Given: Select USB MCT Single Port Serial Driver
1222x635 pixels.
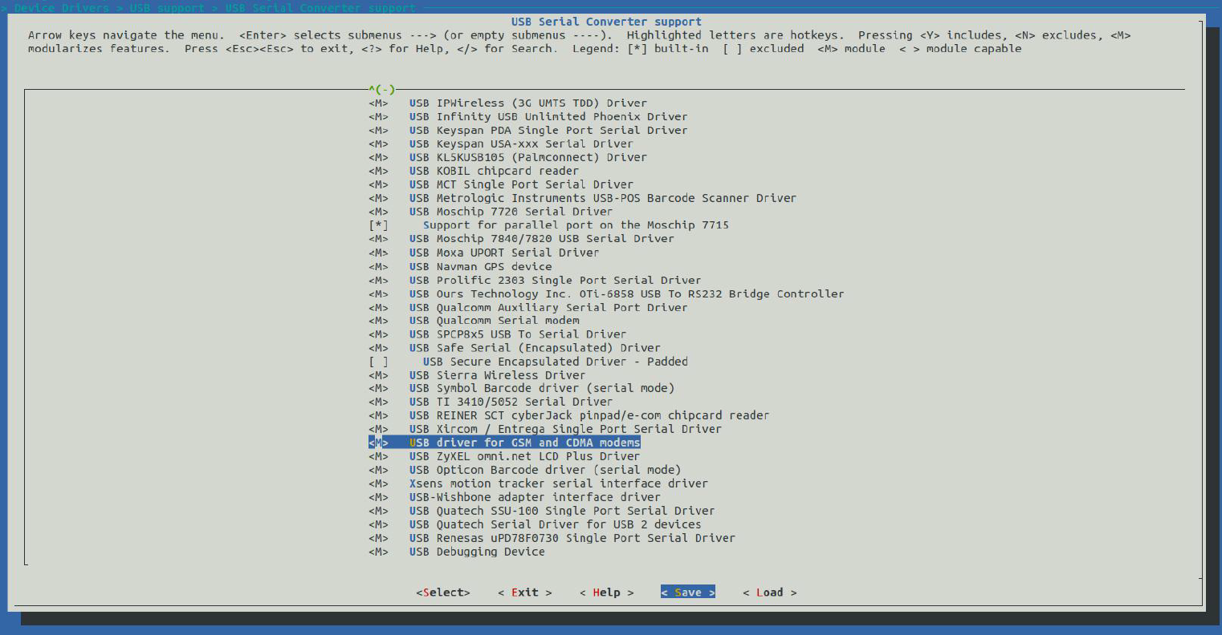Looking at the screenshot, I should [x=521, y=184].
